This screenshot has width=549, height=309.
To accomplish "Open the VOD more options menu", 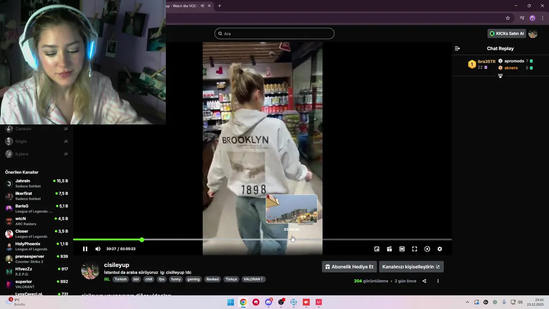I will pos(438,281).
